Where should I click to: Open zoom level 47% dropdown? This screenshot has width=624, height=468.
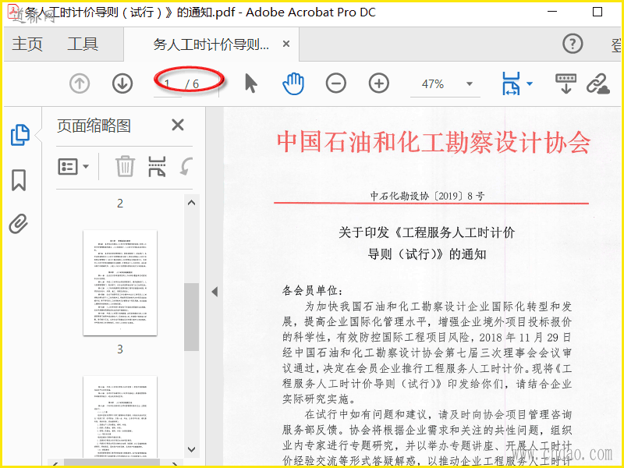click(x=470, y=83)
